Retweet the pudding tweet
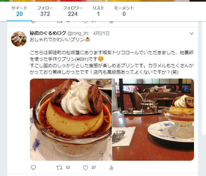The width and height of the screenshot is (206, 176). click(59, 168)
